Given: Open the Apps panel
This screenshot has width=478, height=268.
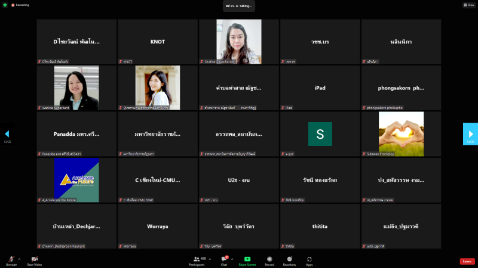Looking at the screenshot, I should [x=310, y=260].
